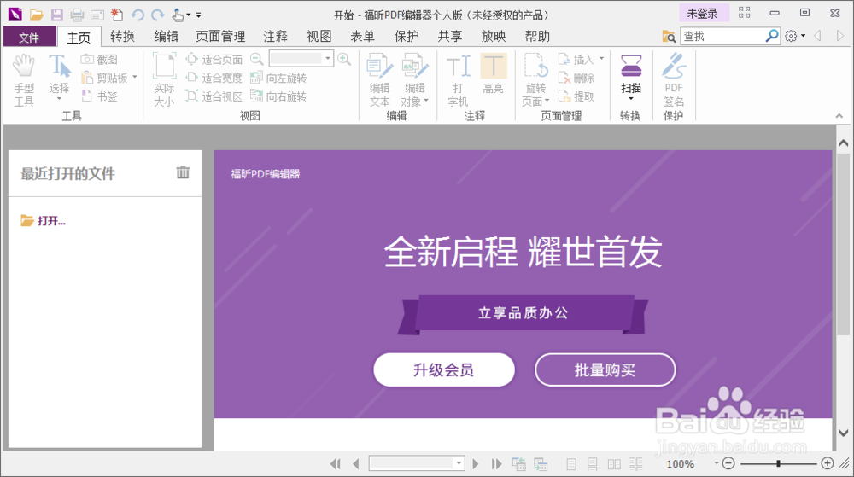Switch to the 帮助 tab
Viewport: 854px width, 477px height.
point(537,37)
